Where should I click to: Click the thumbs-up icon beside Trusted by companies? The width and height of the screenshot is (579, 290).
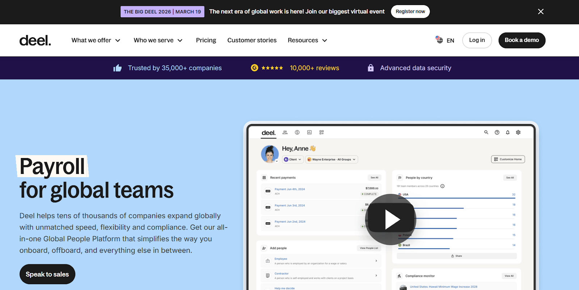118,68
